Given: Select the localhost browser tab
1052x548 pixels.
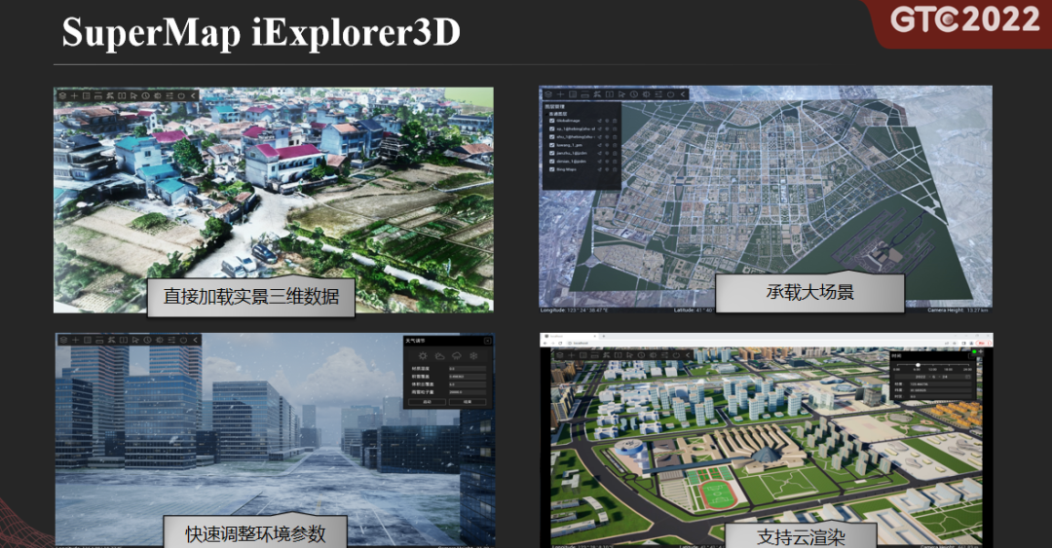Looking at the screenshot, I should click(570, 336).
